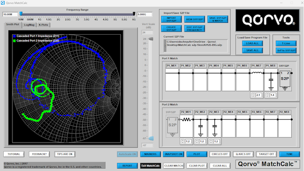The width and height of the screenshot is (304, 171).
Task: Click the lower frequency range slider handle
Action: point(21,14)
